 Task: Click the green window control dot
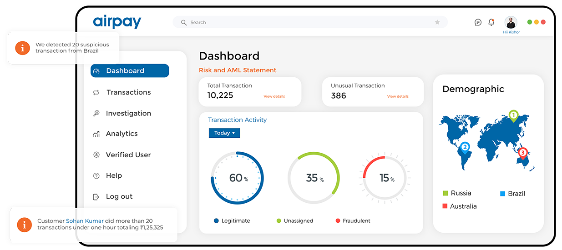pyautogui.click(x=530, y=22)
